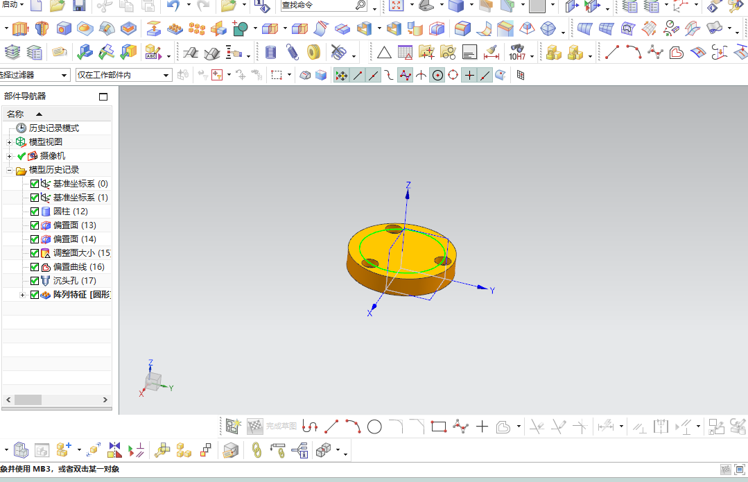Click the spreadsheet table icon
The height and width of the screenshot is (482, 748).
pyautogui.click(x=405, y=52)
